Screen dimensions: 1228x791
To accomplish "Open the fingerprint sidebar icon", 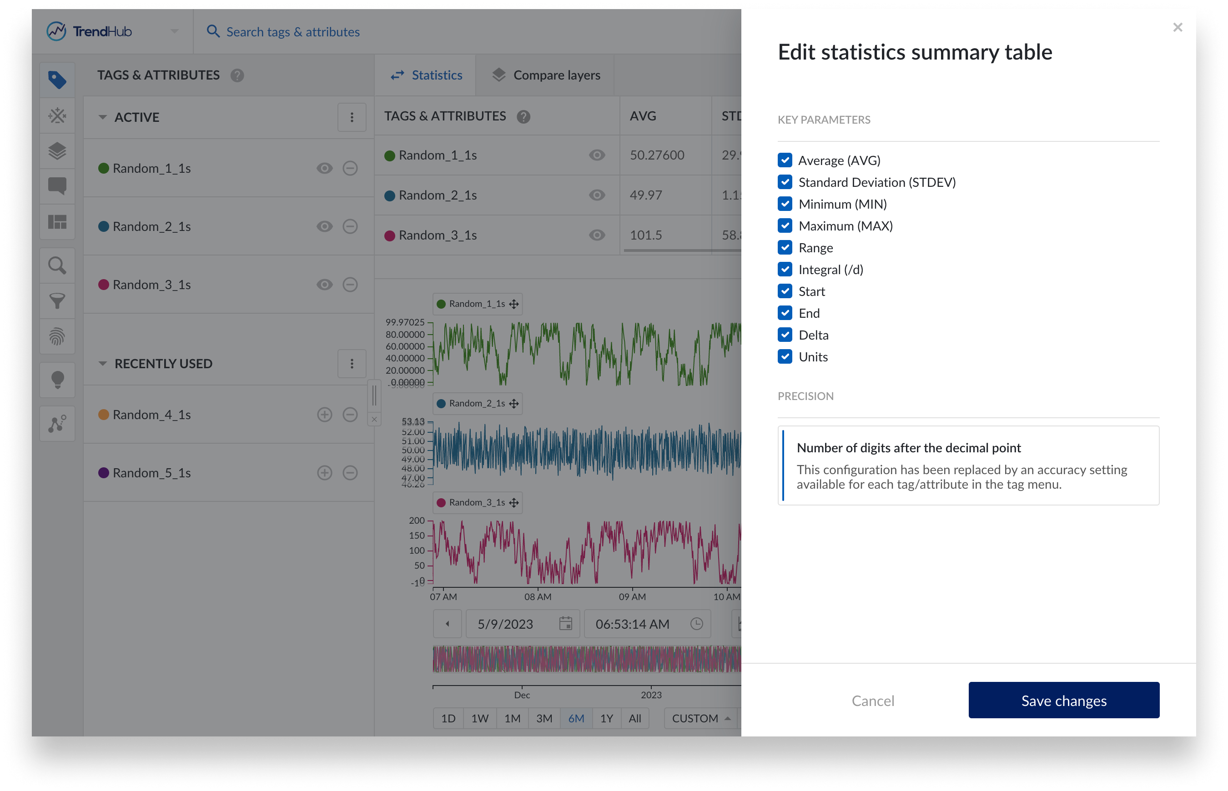I will 57,336.
